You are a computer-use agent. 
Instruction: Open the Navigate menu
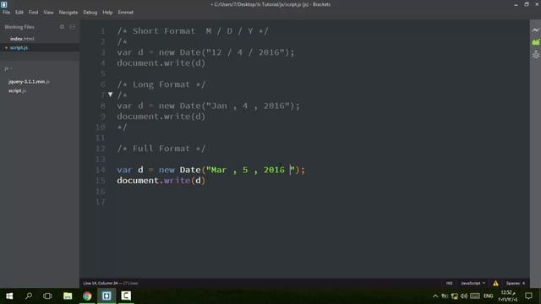coord(68,12)
